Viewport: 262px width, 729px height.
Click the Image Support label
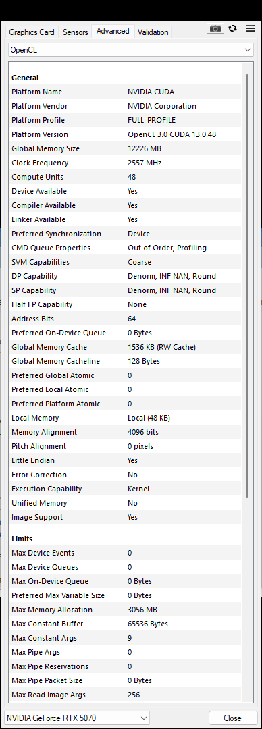tap(37, 518)
